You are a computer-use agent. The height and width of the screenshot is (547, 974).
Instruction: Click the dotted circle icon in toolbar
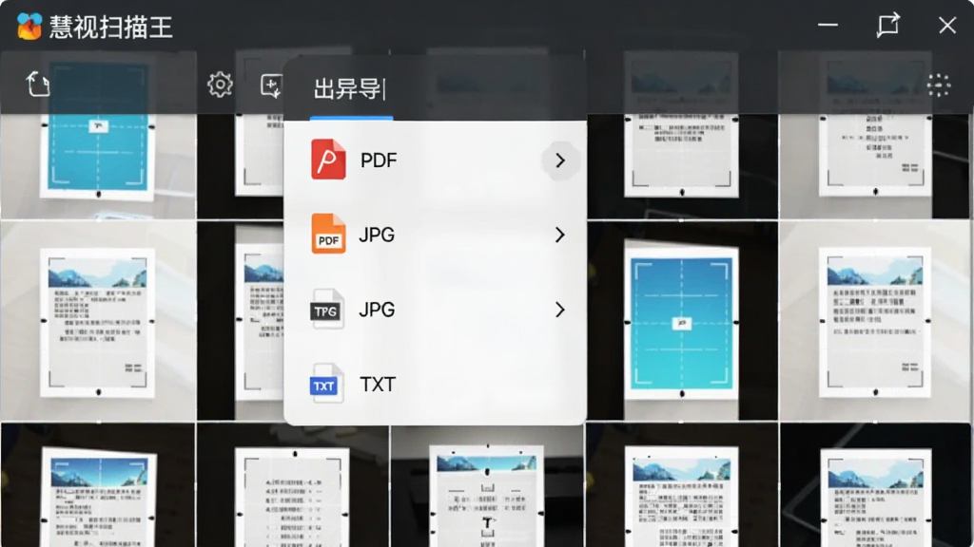(x=939, y=85)
